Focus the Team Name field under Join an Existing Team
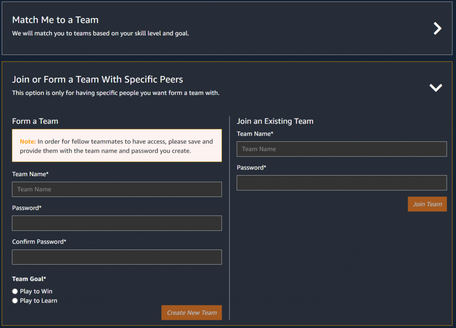 [x=342, y=149]
